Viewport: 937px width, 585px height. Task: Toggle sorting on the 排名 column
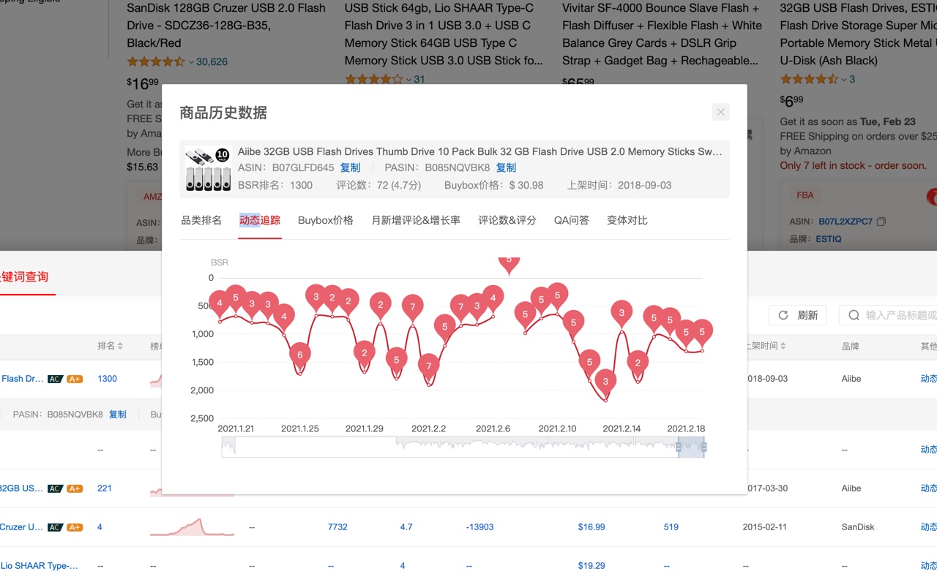(x=108, y=346)
